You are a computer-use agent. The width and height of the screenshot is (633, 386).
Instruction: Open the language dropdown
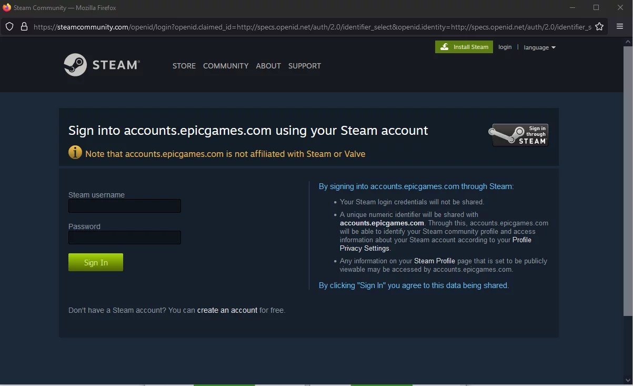click(x=539, y=47)
